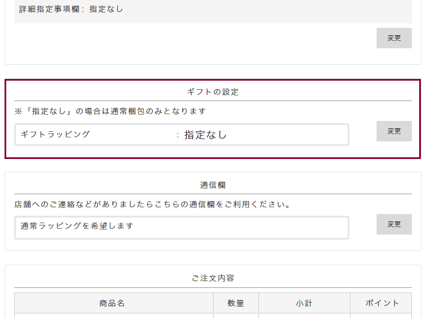The image size is (426, 318).
Task: Click the 通信欄 section heading
Action: (213, 185)
